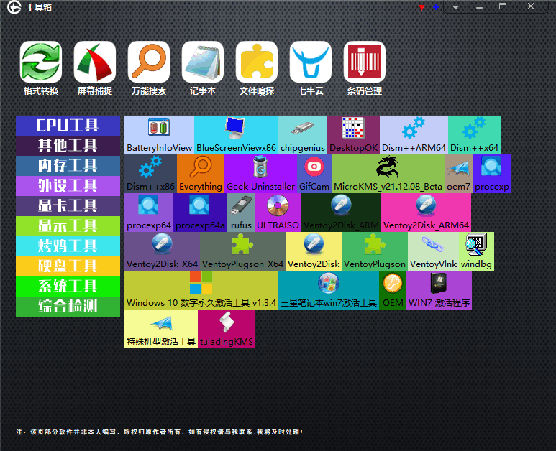
Task: Open the procexp tile
Action: 492,174
